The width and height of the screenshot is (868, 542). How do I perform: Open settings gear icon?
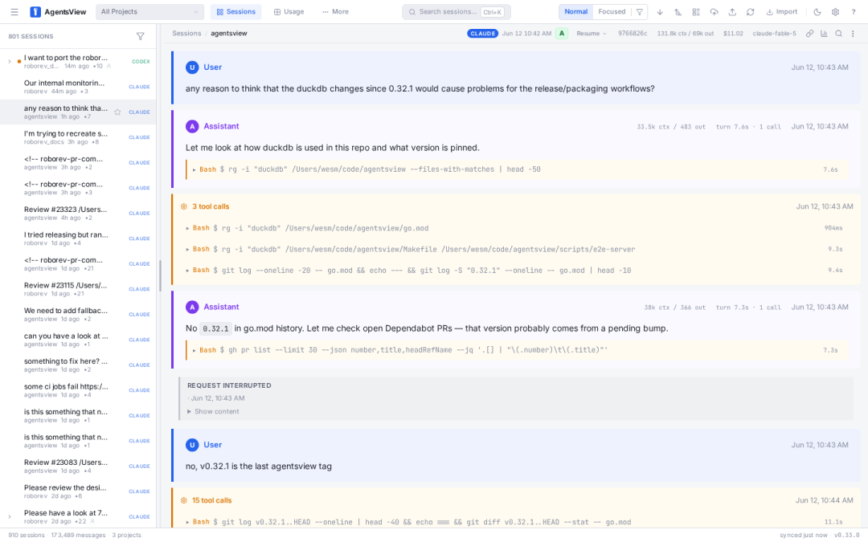tap(835, 11)
